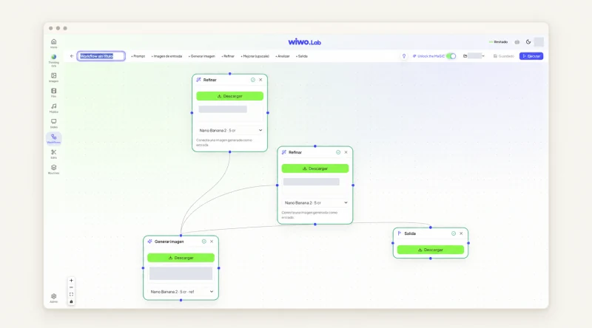
Task: Open the Edits scissors sidebar item
Action: [x=53, y=154]
